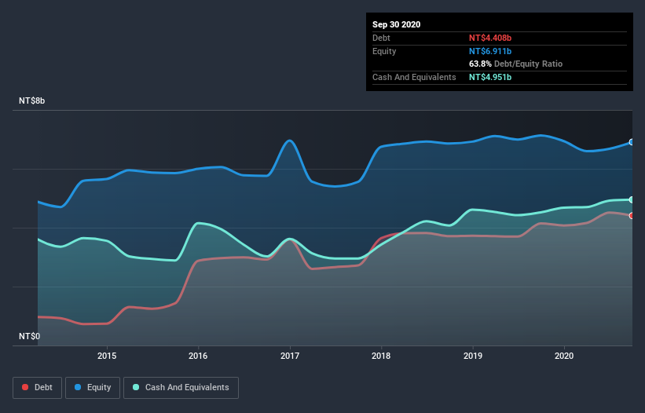Click the 63.8% Debt/Equity Ratio text
The height and width of the screenshot is (413, 645).
pyautogui.click(x=515, y=64)
